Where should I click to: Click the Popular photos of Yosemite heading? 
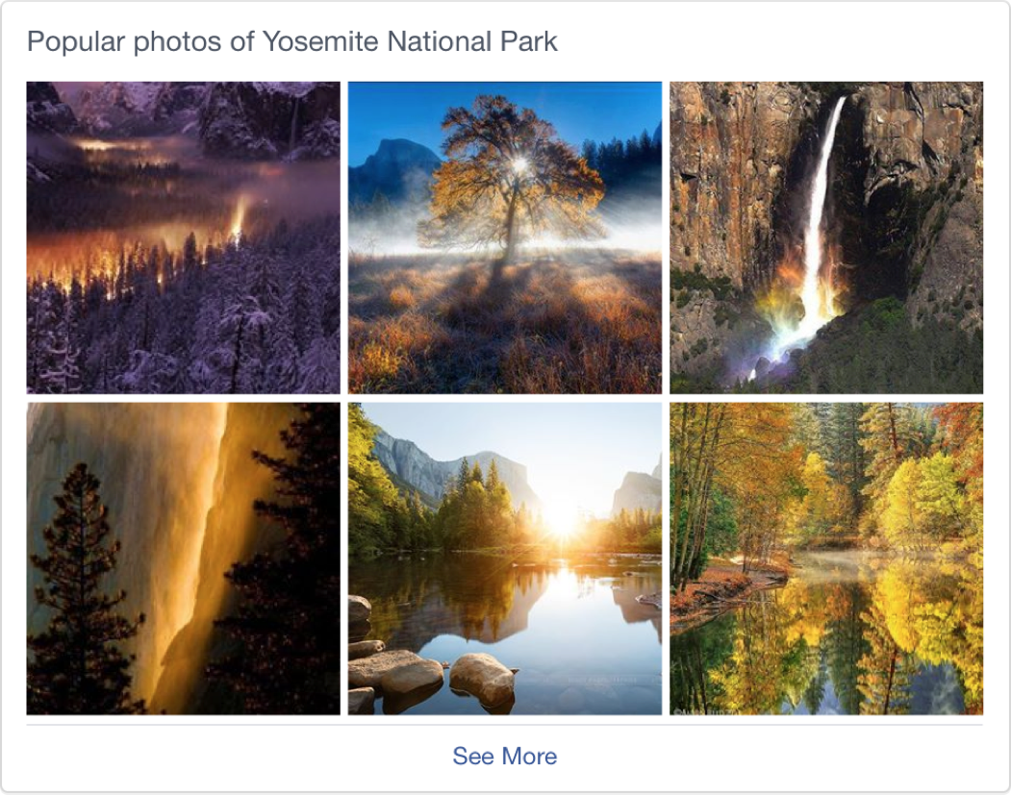291,42
